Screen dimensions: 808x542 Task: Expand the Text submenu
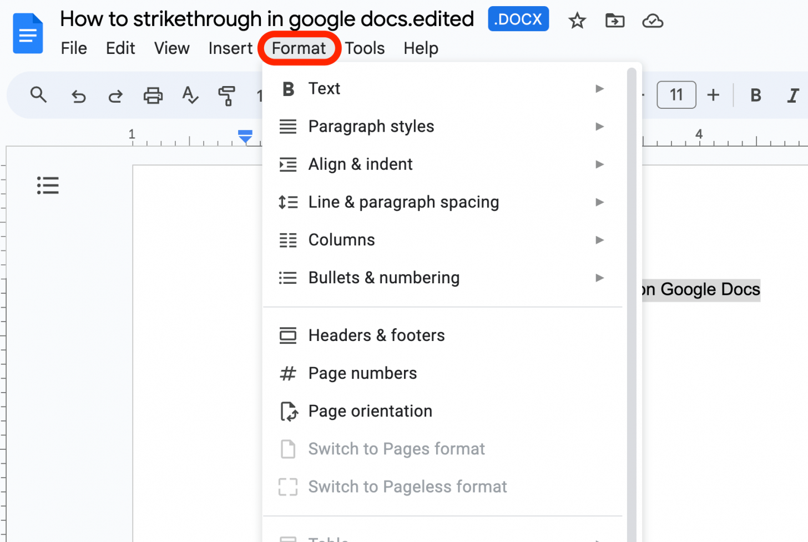point(443,89)
